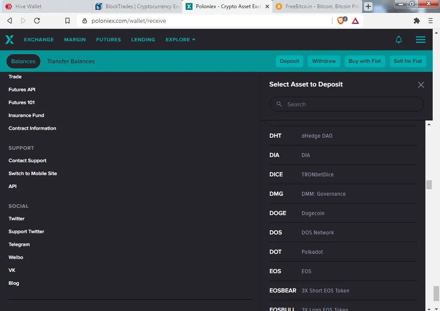Open Brave Shields lion icon
440x311 pixels.
pos(342,21)
